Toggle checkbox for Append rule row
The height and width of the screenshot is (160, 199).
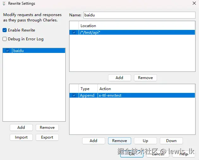click(x=74, y=95)
